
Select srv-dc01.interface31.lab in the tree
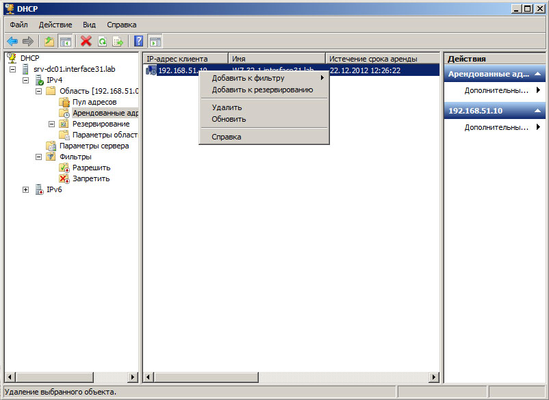coord(74,69)
